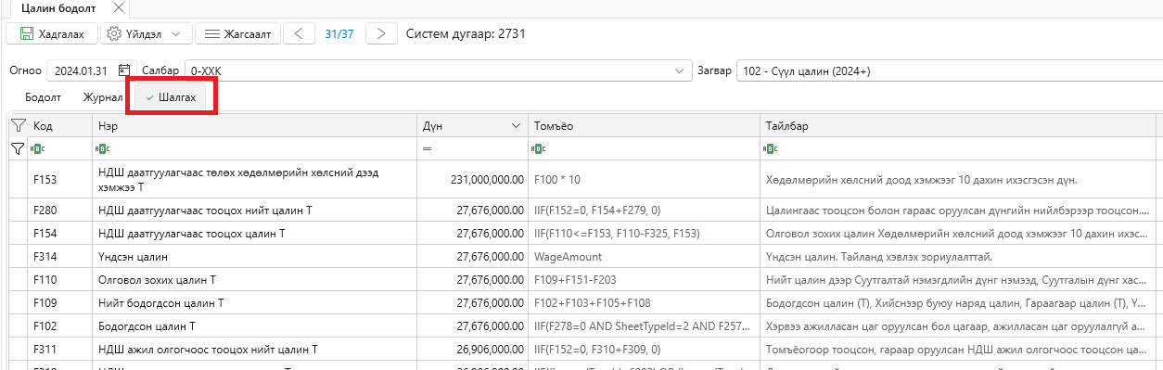Image resolution: width=1163 pixels, height=370 pixels.
Task: Switch to the Бодолт tab
Action: click(x=44, y=97)
